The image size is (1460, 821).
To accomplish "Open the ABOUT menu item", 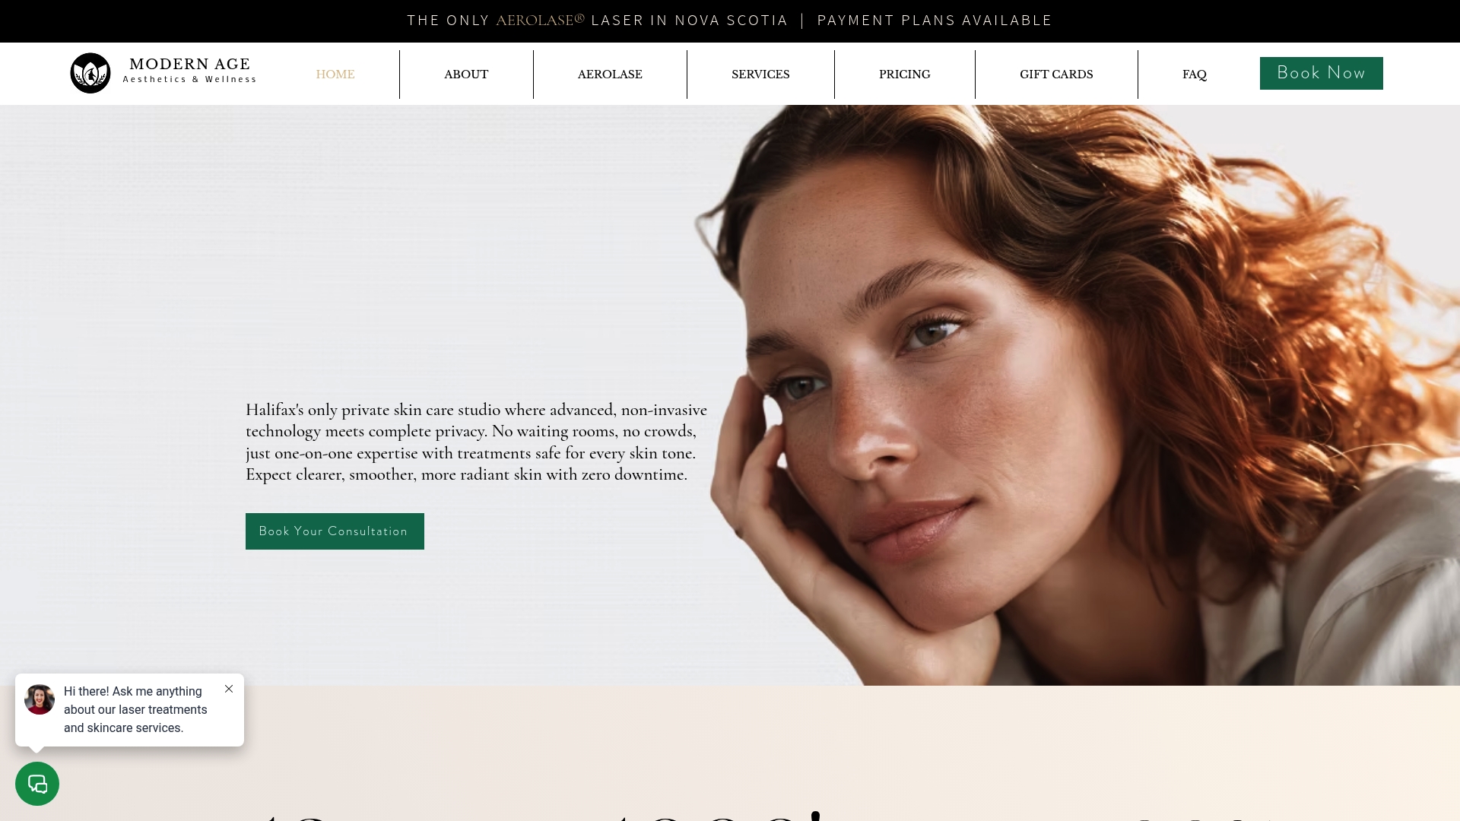I will [466, 74].
